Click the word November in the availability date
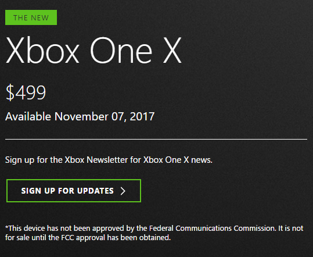The width and height of the screenshot is (313, 257). pos(81,116)
